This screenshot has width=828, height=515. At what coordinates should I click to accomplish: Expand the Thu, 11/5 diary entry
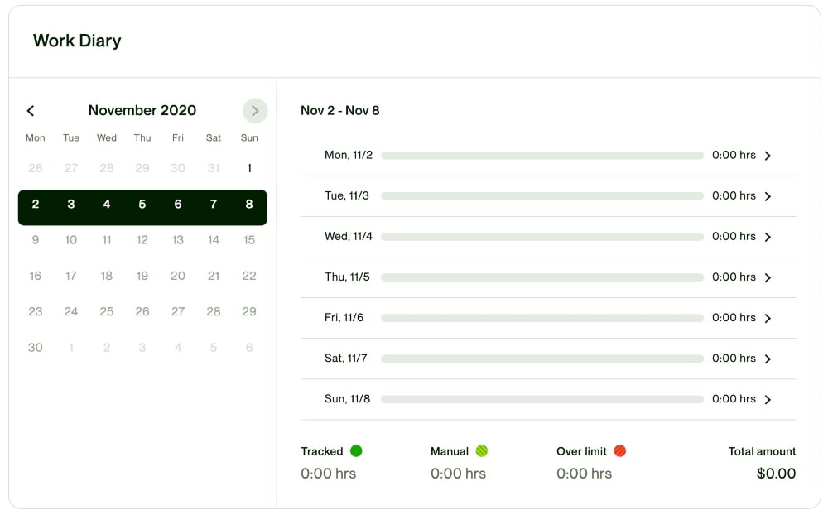(767, 277)
